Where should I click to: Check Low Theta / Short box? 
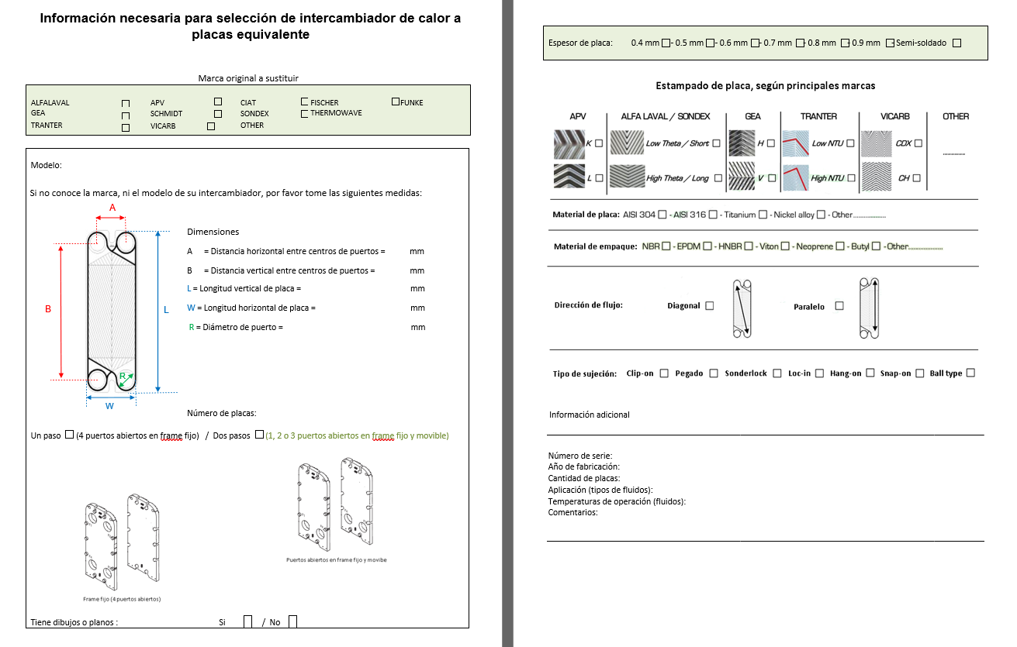716,143
